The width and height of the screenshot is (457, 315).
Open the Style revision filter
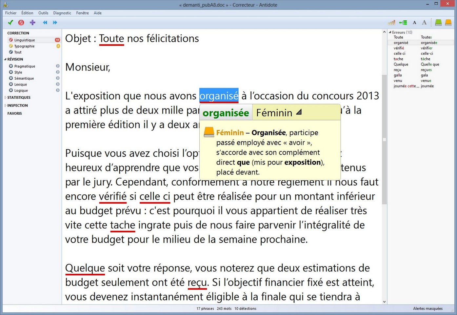(x=18, y=72)
